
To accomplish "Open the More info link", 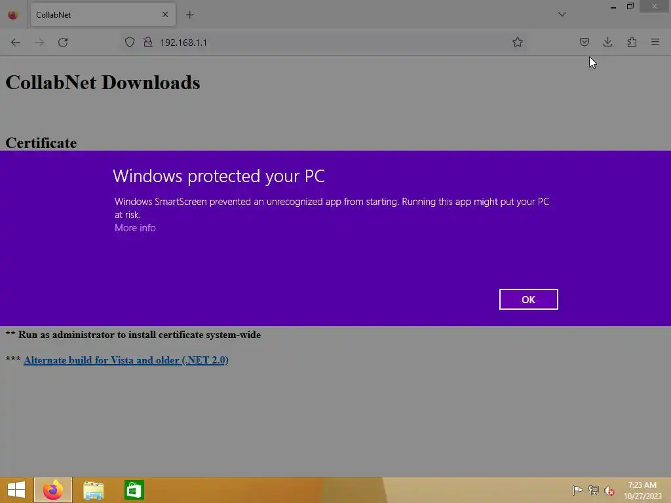I will [x=135, y=228].
